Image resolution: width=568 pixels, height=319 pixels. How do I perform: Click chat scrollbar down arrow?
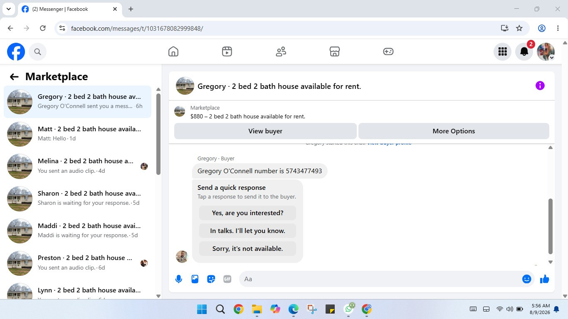point(551,262)
